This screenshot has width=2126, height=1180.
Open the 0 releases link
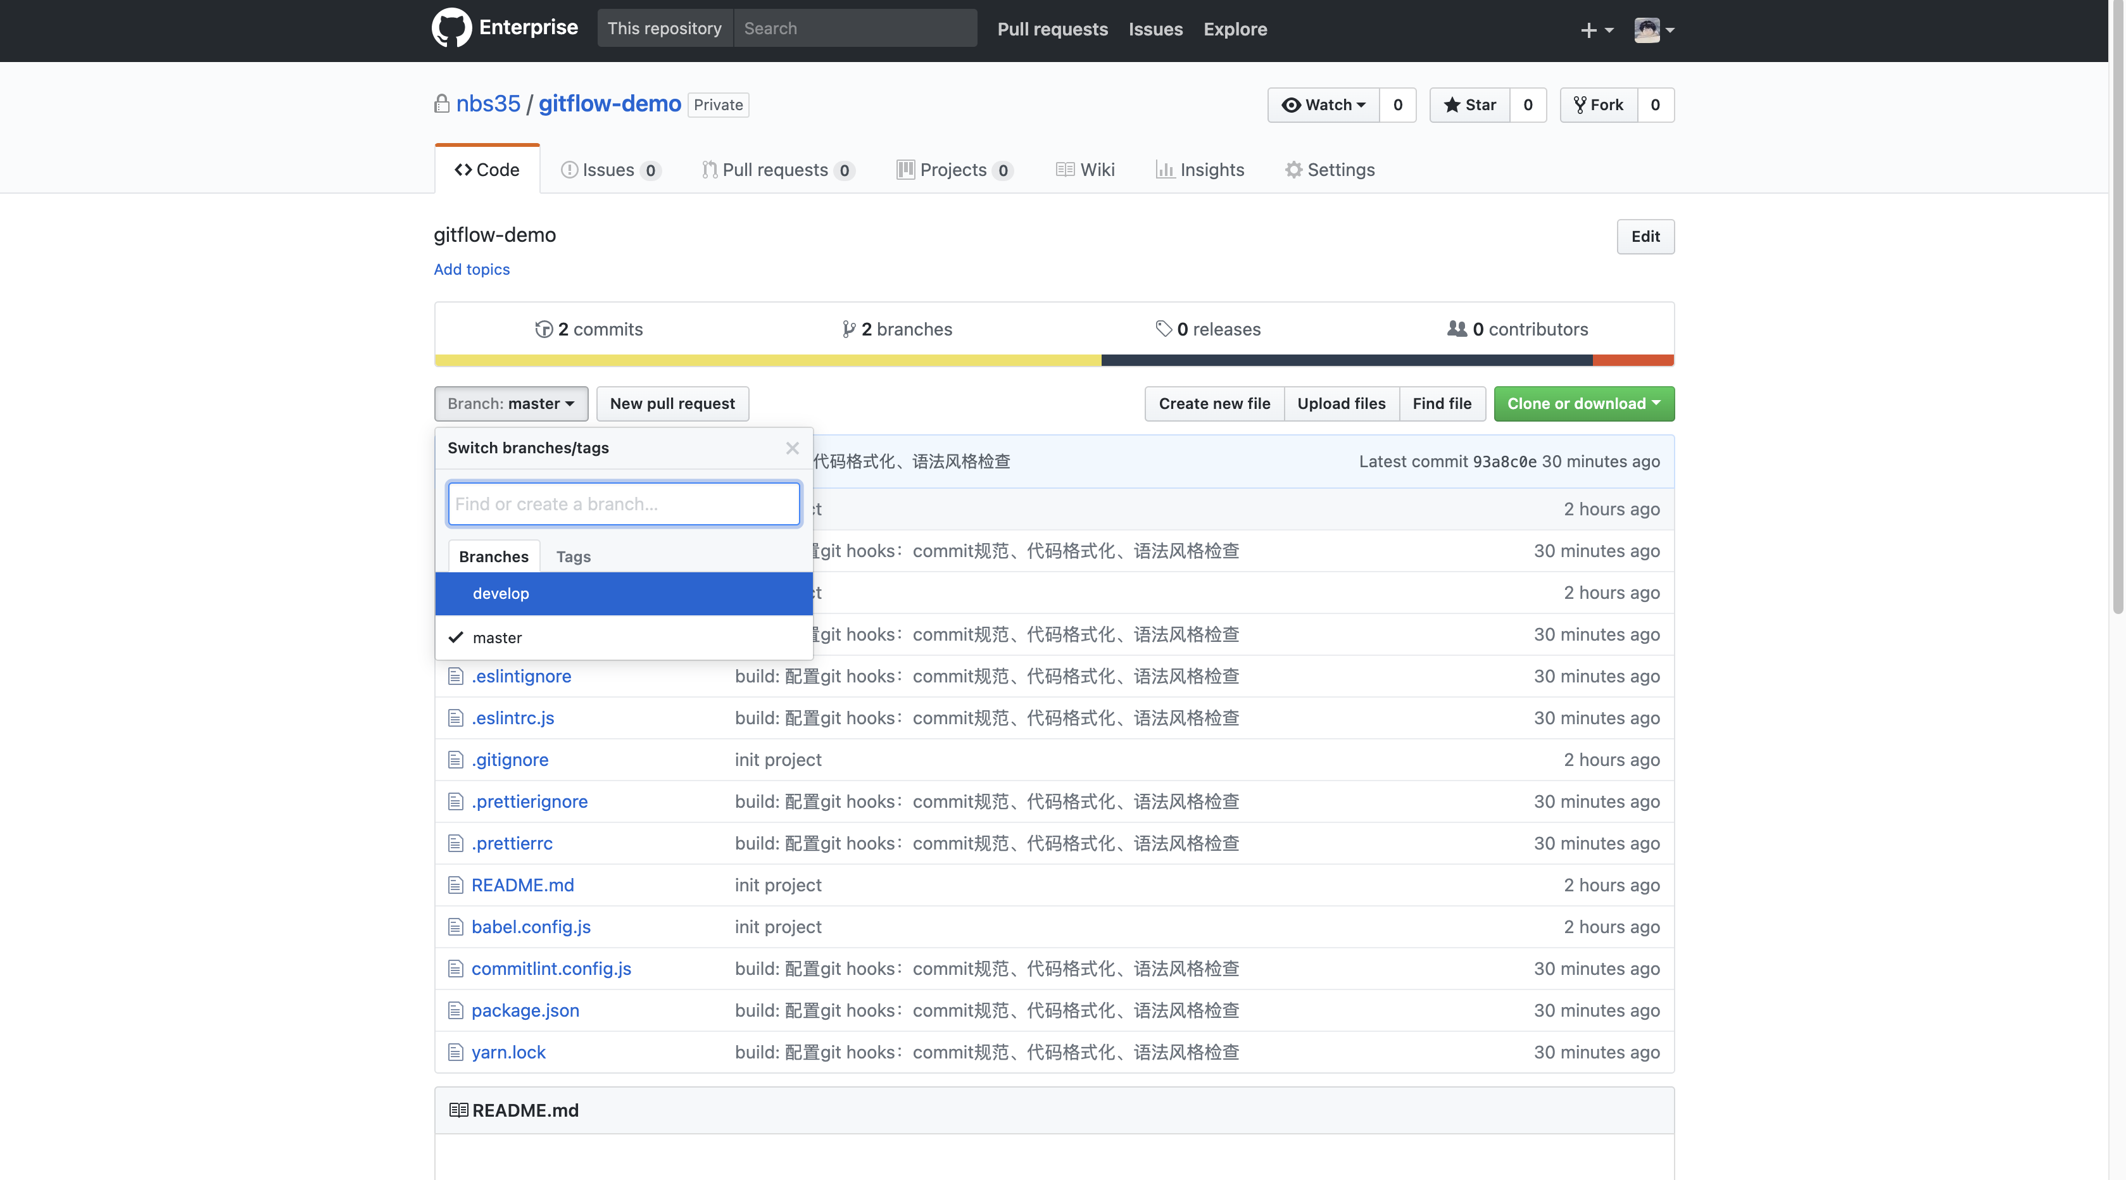[x=1208, y=329]
